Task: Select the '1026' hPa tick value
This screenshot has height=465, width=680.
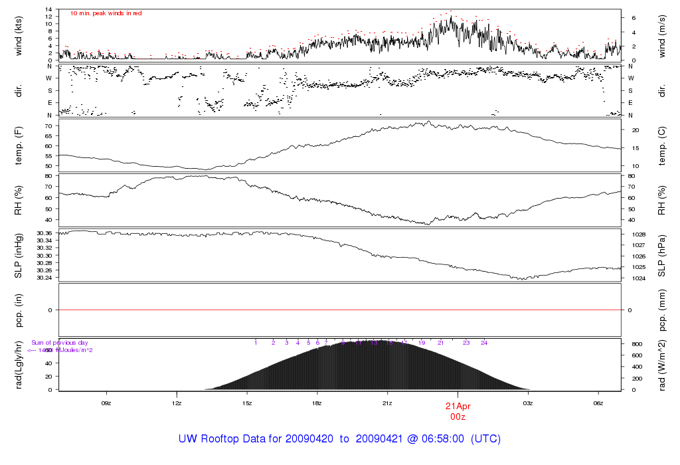Action: click(x=639, y=256)
